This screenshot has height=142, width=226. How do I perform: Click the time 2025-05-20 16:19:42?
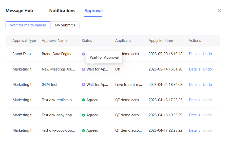pyautogui.click(x=165, y=54)
